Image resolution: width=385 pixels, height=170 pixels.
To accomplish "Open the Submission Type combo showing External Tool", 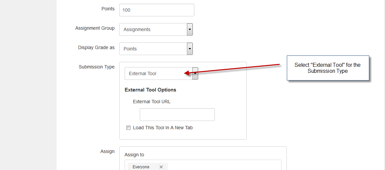I will (161, 73).
